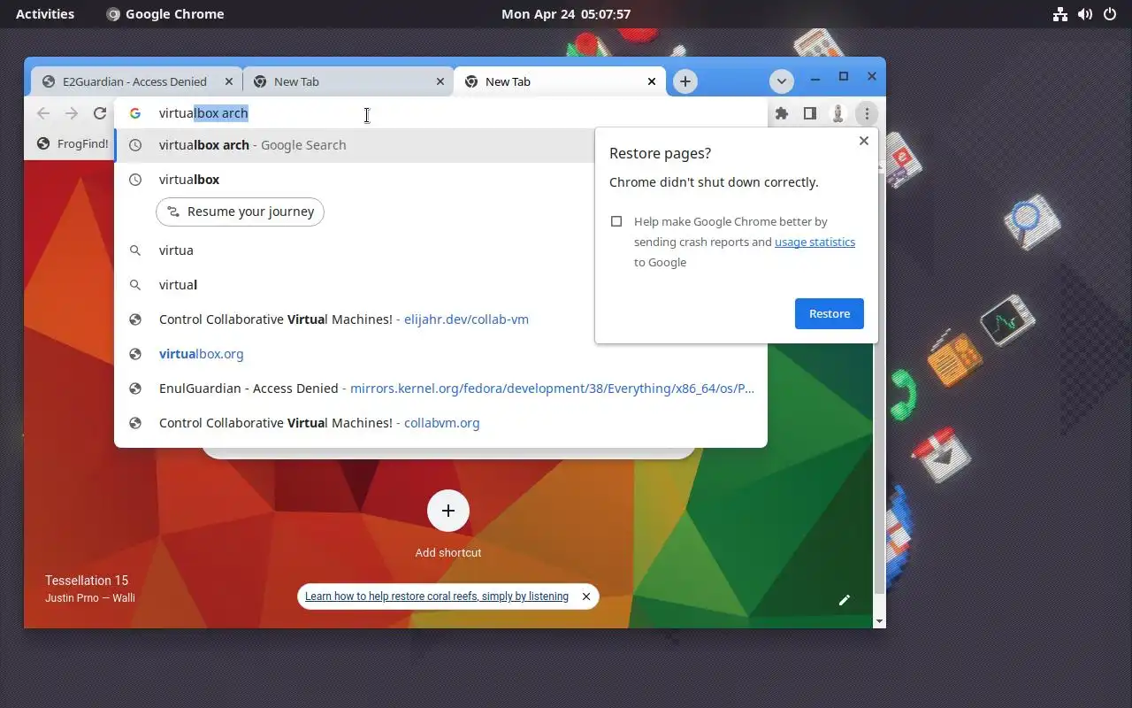Switch to the middle New Tab
Image resolution: width=1132 pixels, height=708 pixels.
pos(348,81)
